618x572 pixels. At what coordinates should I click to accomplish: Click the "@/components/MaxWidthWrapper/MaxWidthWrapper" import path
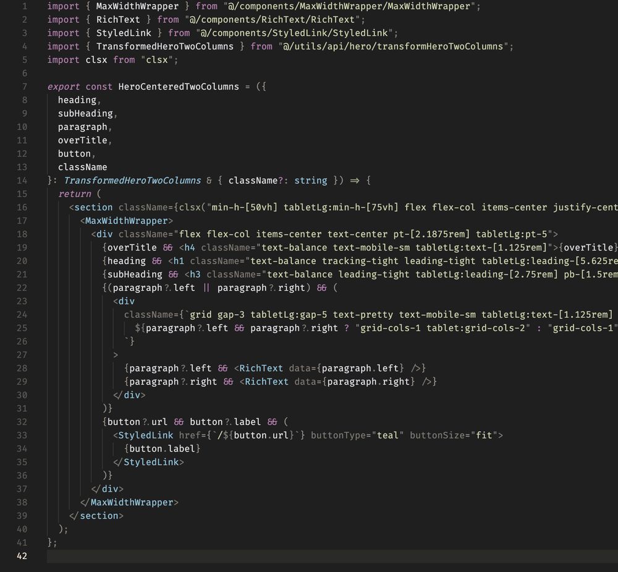point(349,6)
